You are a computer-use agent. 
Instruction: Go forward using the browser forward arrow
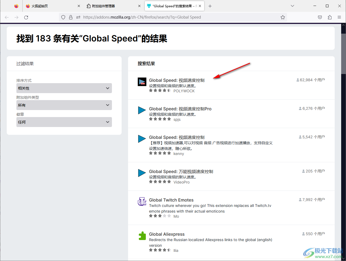(16, 17)
